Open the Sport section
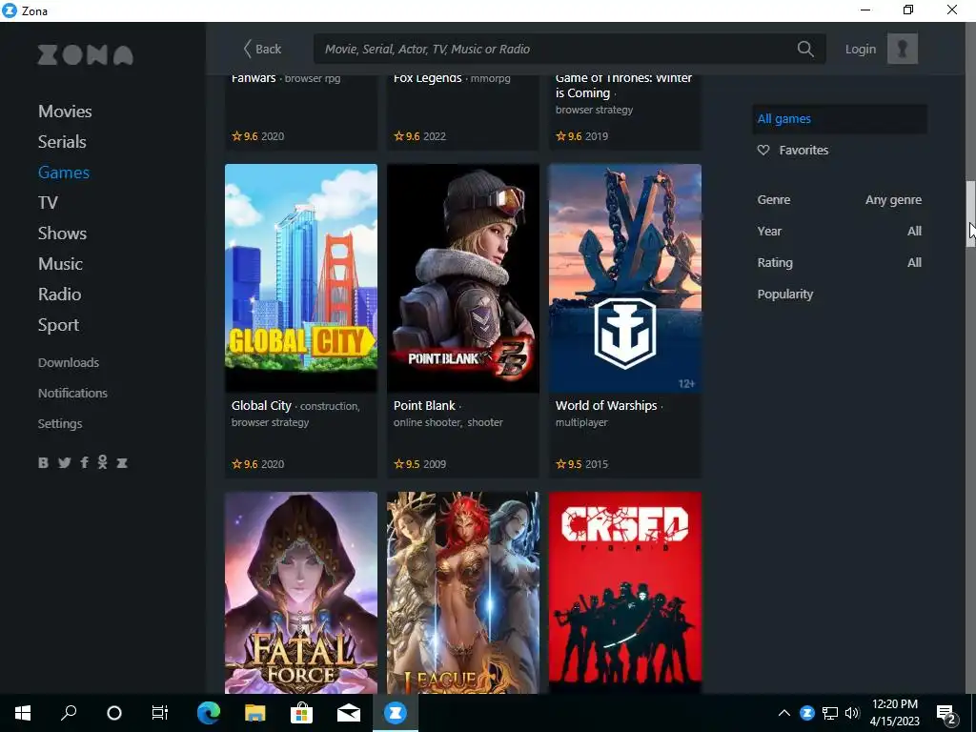Image resolution: width=976 pixels, height=732 pixels. [x=58, y=325]
